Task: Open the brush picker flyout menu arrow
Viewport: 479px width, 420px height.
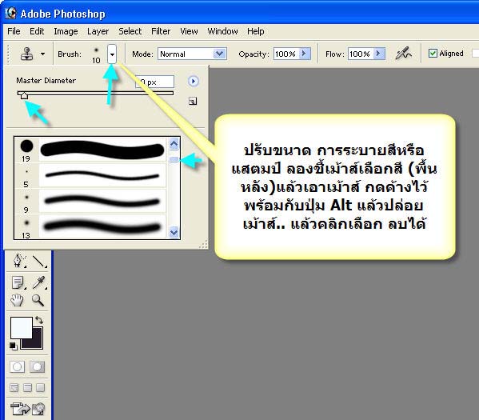Action: click(x=193, y=82)
